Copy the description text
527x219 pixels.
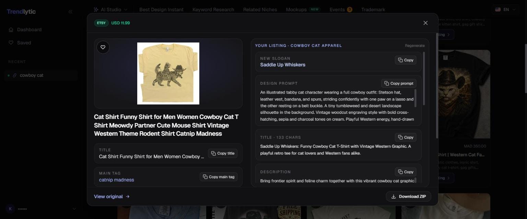tap(406, 172)
